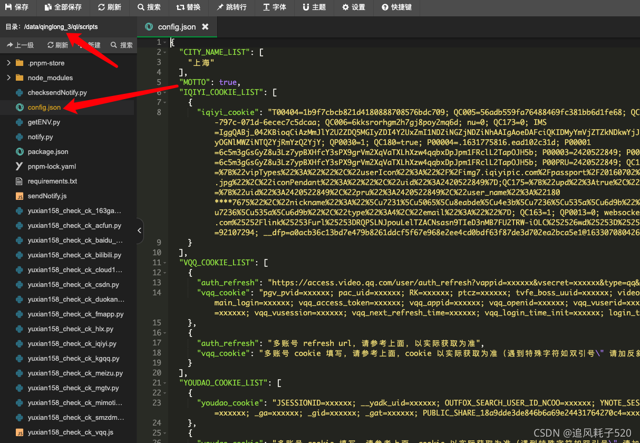
Task: Refresh the file list in sidebar
Action: pos(57,45)
